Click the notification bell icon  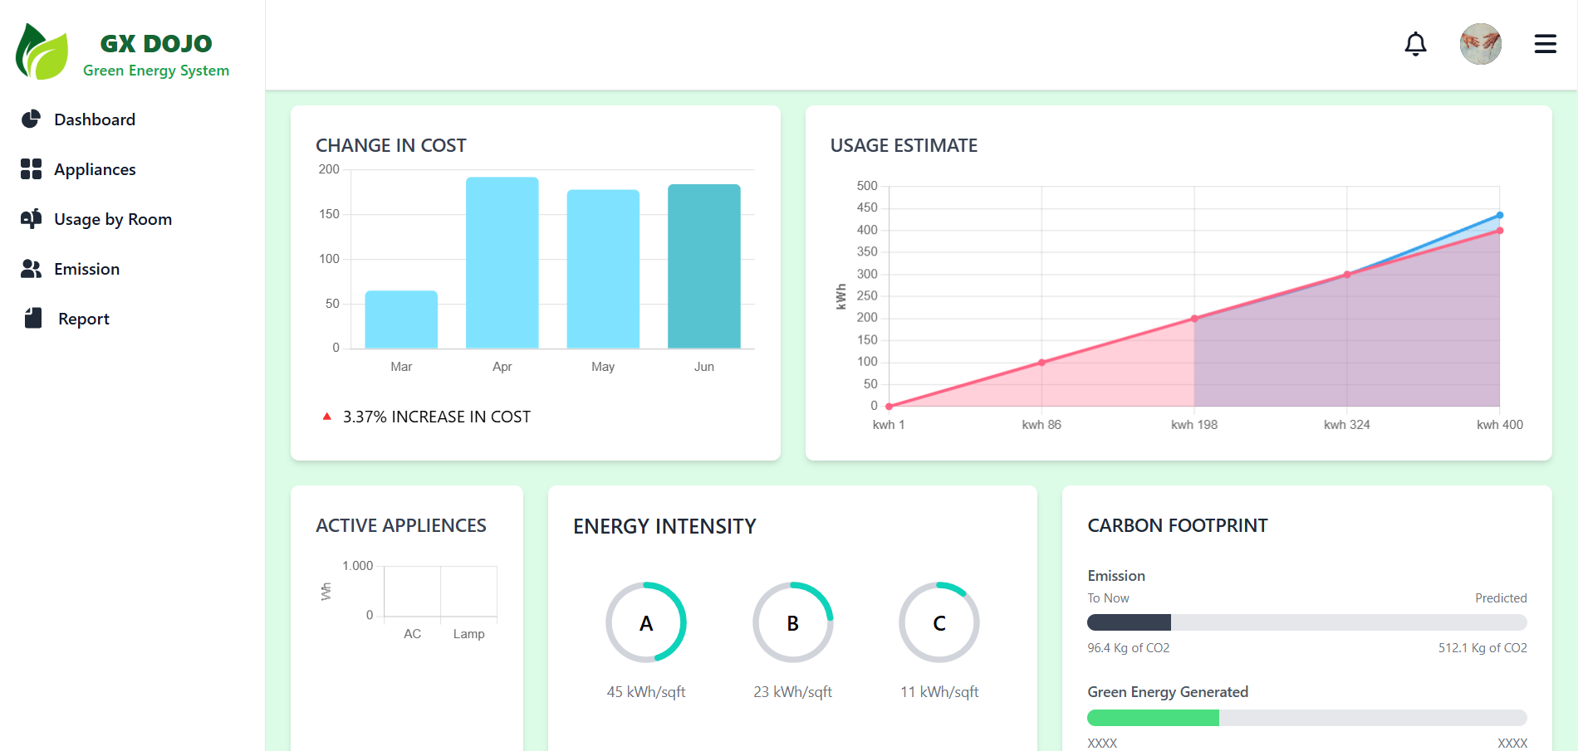point(1415,44)
